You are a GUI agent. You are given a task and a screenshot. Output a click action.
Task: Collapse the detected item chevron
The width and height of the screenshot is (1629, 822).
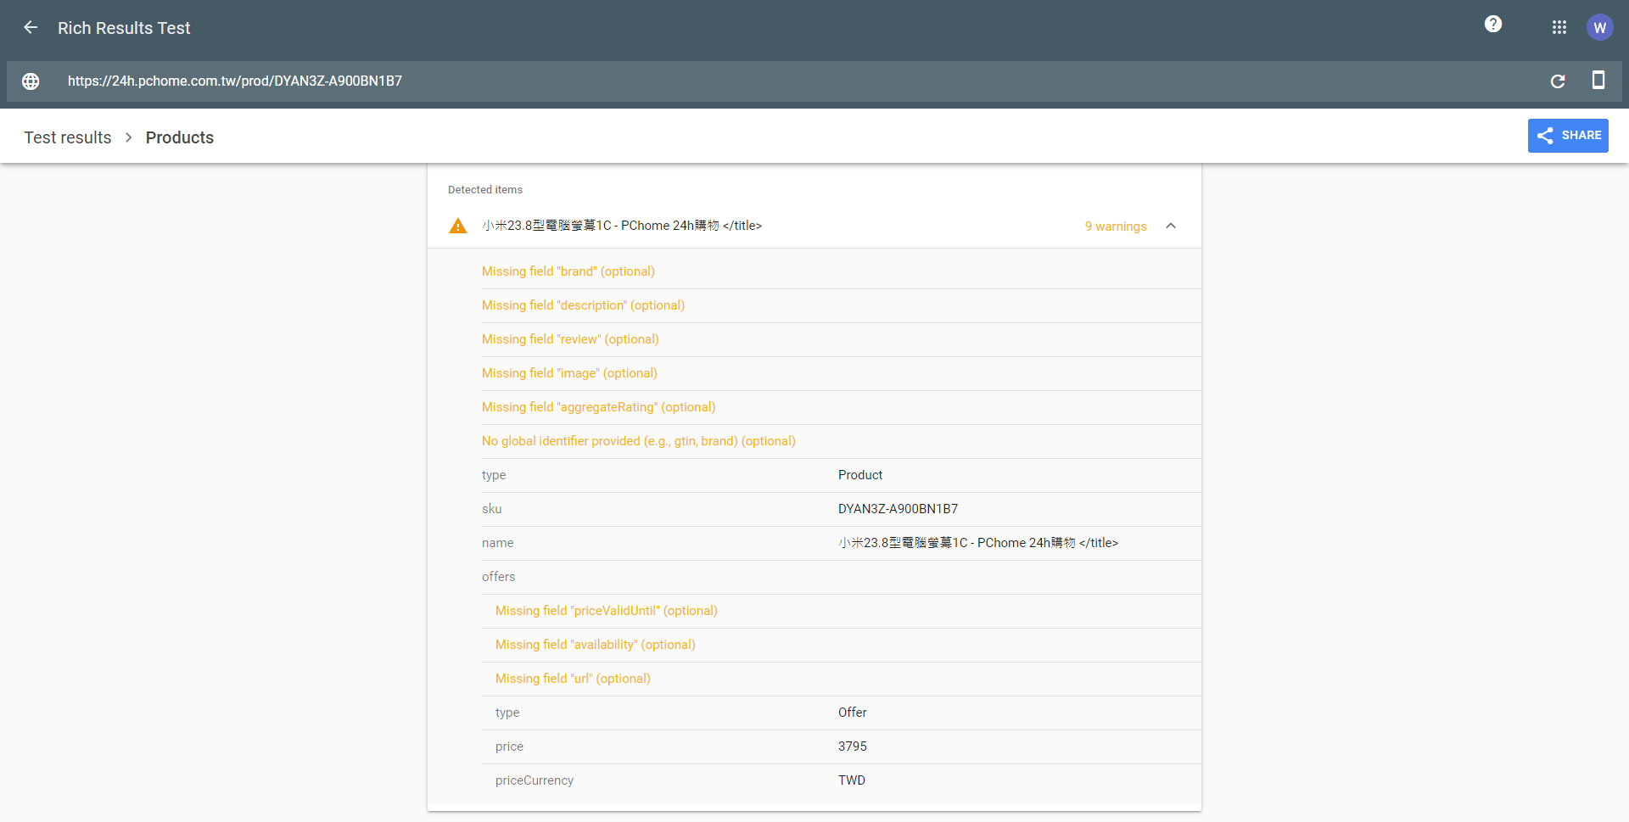pos(1171,226)
